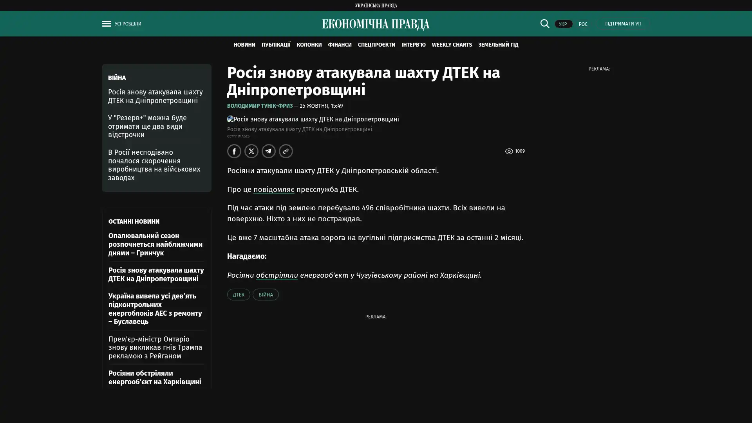Screen dimensions: 752x423
Task: Click the view count eye icon
Action: click(509, 151)
